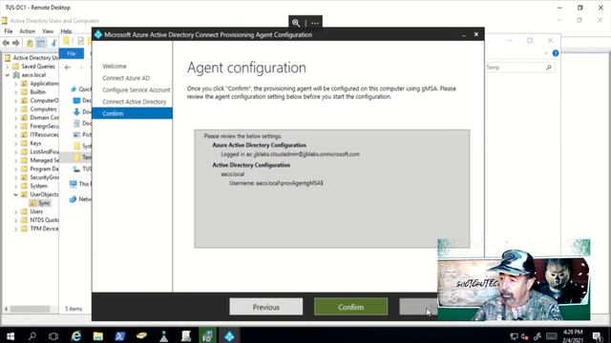Select the highlighted Confirm step in sidebar

coord(132,113)
